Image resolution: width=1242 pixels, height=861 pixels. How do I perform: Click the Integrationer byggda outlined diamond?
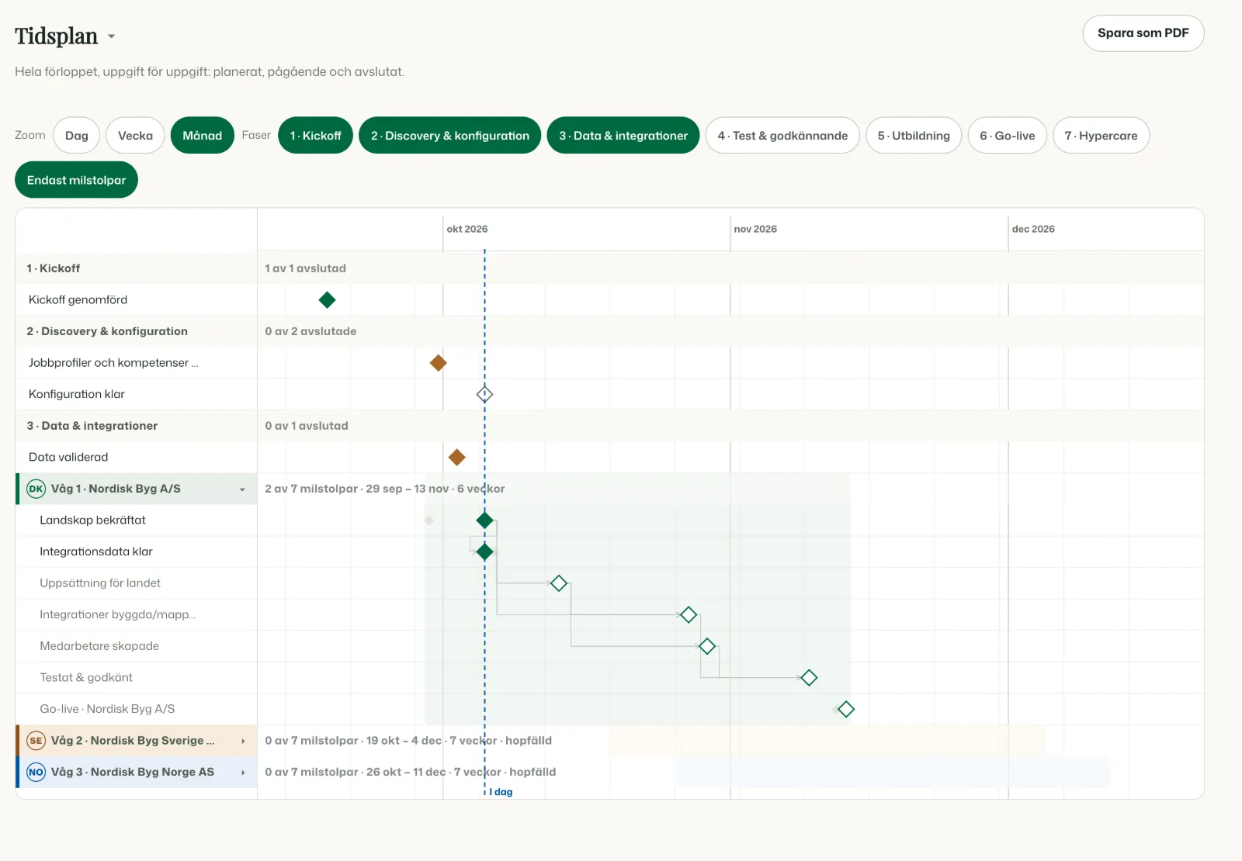pyautogui.click(x=689, y=615)
